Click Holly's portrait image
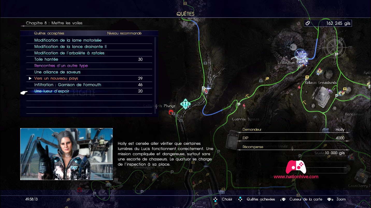Image resolution: width=371 pixels, height=208 pixels. coord(67,154)
